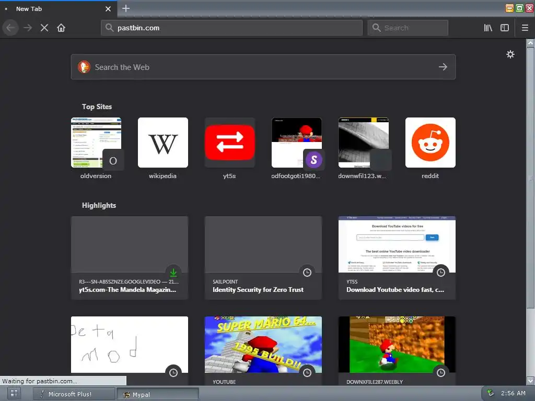This screenshot has width=535, height=401.
Task: Open the Super Mario 64 1995 Build thumbnail
Action: click(x=263, y=345)
